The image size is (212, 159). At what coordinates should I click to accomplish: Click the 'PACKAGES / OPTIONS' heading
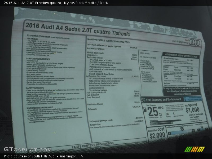[x=96, y=49]
